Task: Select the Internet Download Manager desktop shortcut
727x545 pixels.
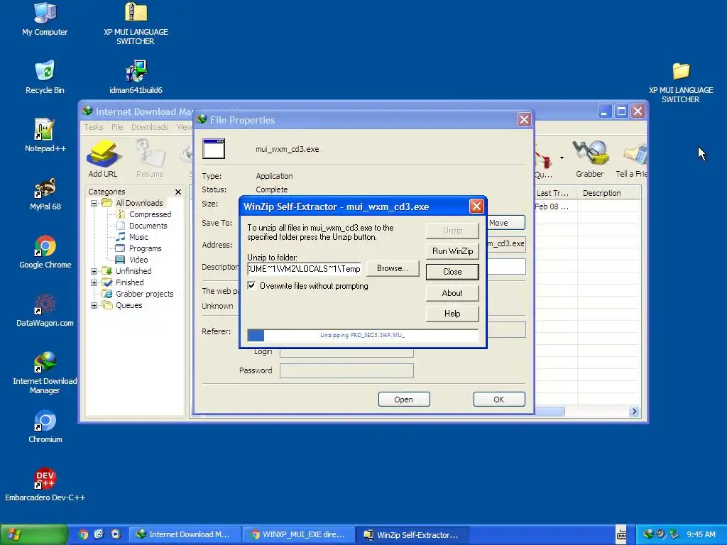Action: pos(45,373)
